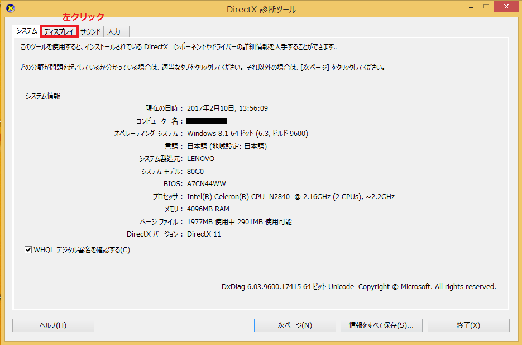Click the DirectX icon in the title bar
This screenshot has height=345, width=522.
pos(10,8)
